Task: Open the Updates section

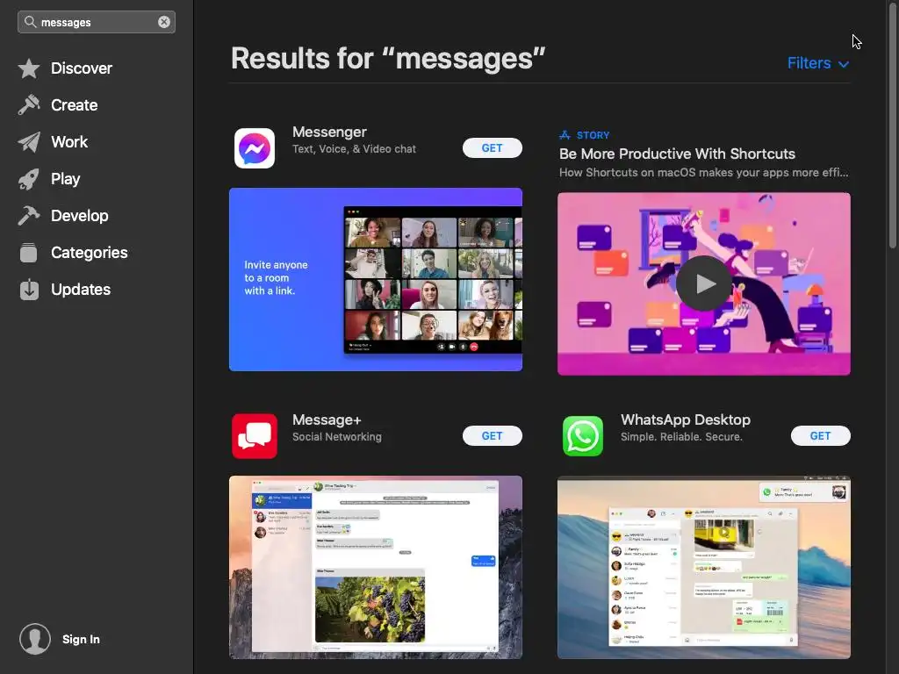Action: pos(81,290)
